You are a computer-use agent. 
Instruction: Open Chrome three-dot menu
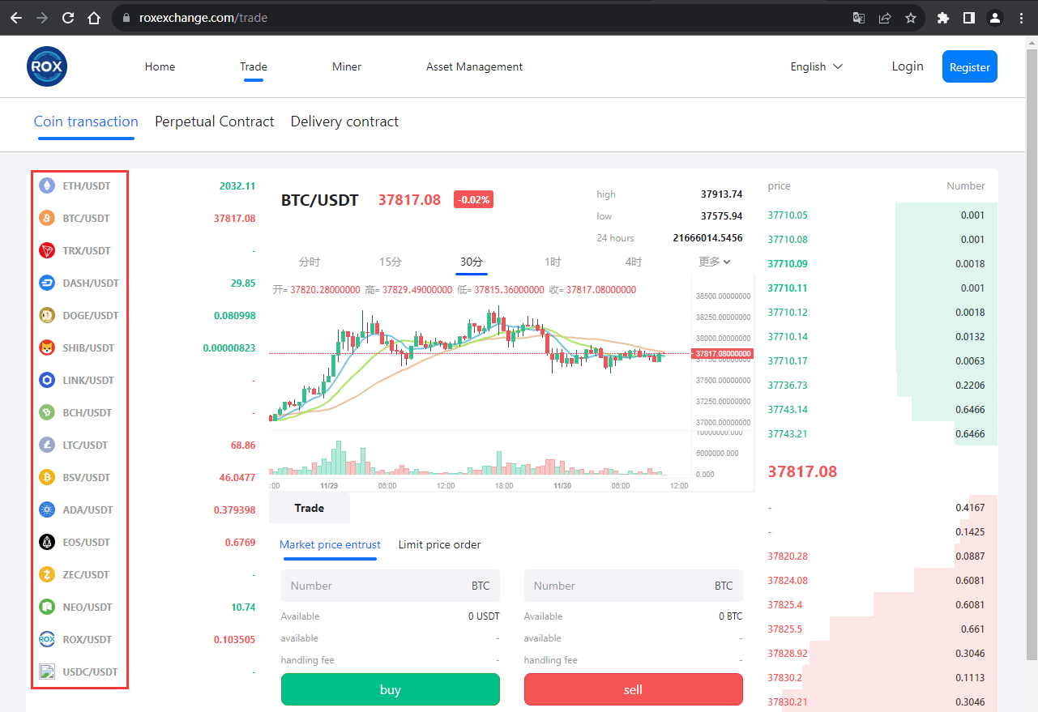(1021, 18)
